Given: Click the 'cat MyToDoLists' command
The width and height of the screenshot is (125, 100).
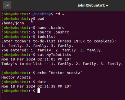Looking at the screenshot, I should 54,55.
